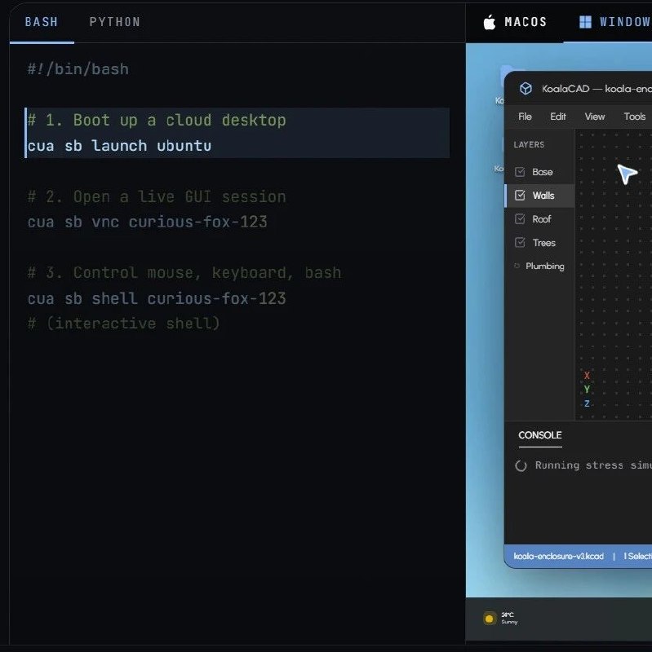This screenshot has height=652, width=652.
Task: Click the 'cua sb launch ubuntu' command line
Action: coord(119,146)
